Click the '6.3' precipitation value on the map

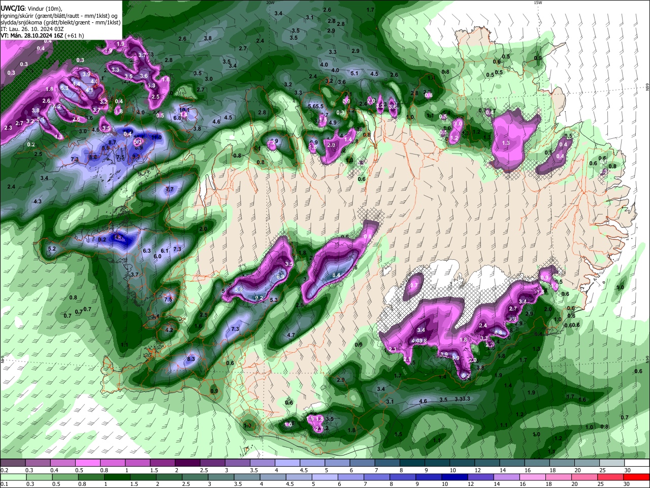point(147,251)
